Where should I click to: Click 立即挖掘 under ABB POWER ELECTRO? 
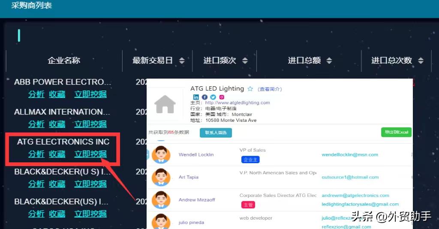pyautogui.click(x=90, y=94)
